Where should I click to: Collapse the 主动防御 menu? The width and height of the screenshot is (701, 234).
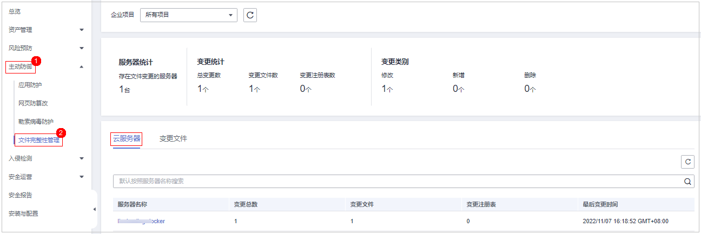tap(82, 67)
